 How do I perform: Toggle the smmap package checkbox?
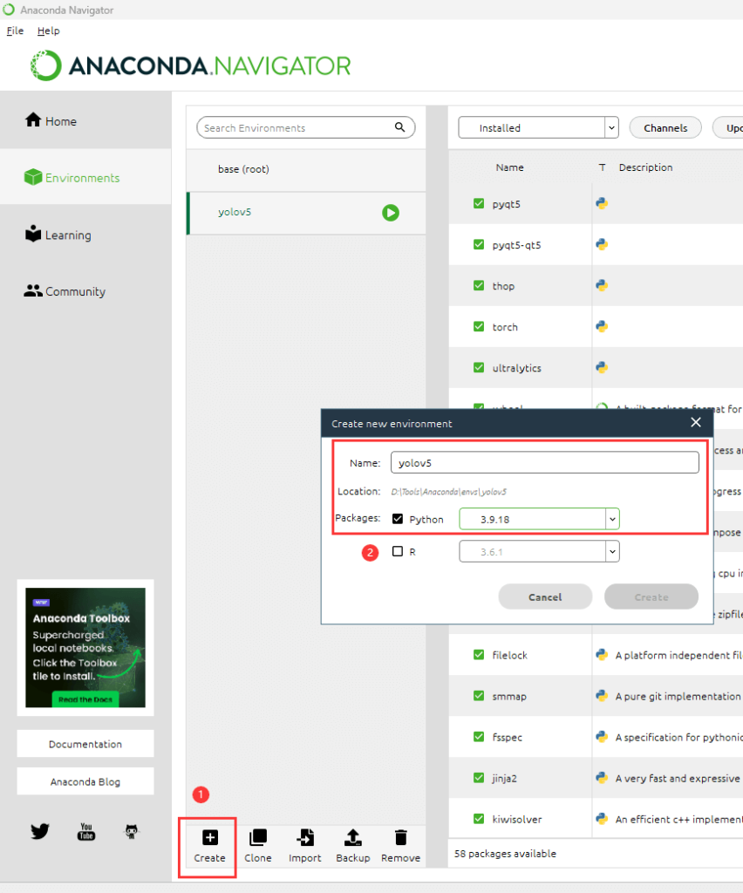pyautogui.click(x=479, y=696)
